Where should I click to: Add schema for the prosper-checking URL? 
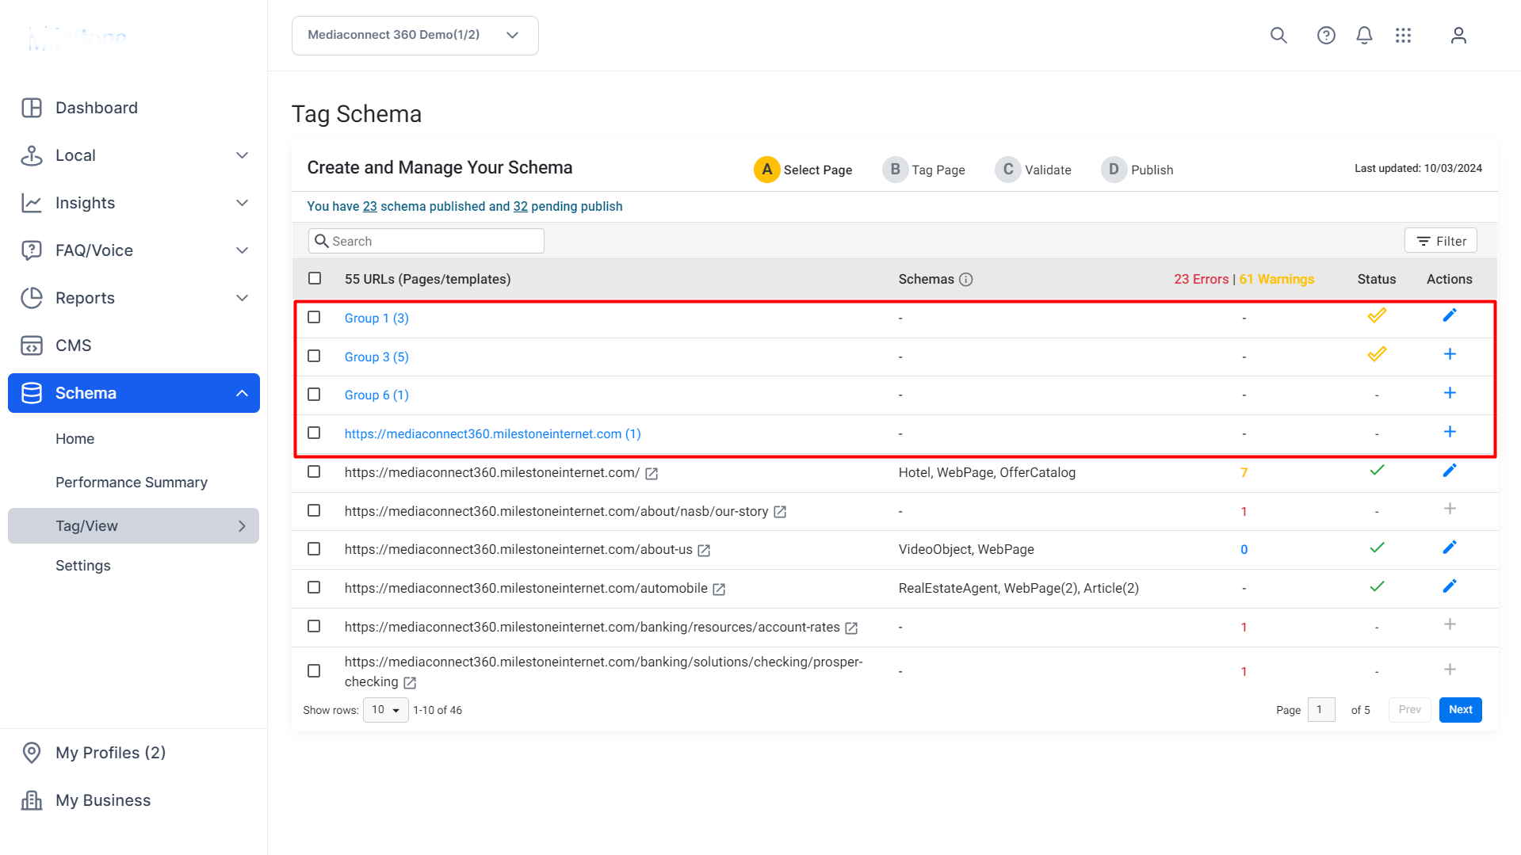tap(1450, 670)
